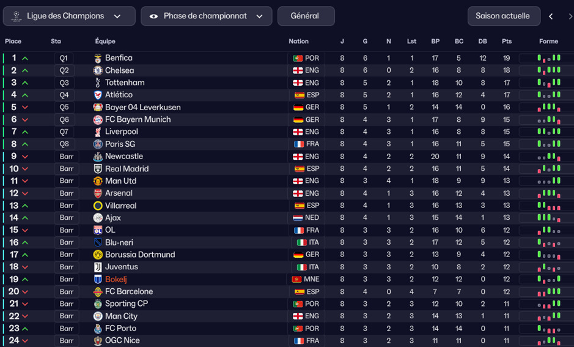This screenshot has height=347, width=574.
Task: Sort table by the Équipe column header
Action: 105,42
